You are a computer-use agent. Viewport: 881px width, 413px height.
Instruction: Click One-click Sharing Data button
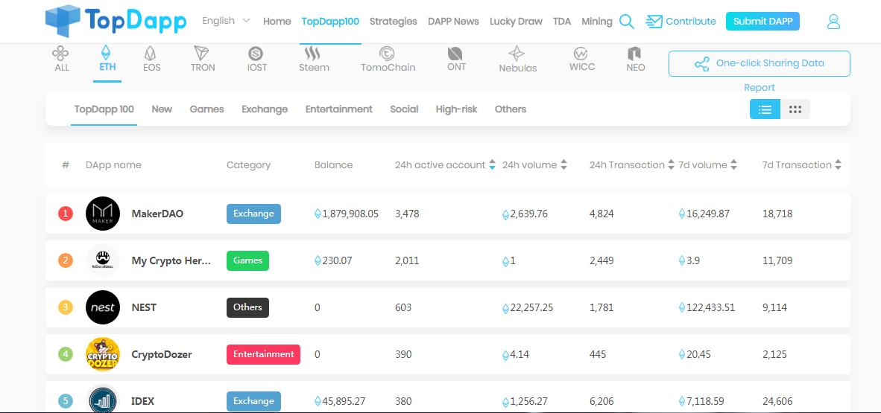[x=759, y=63]
